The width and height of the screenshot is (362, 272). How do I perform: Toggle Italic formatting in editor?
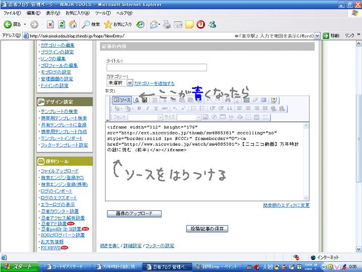click(x=147, y=108)
